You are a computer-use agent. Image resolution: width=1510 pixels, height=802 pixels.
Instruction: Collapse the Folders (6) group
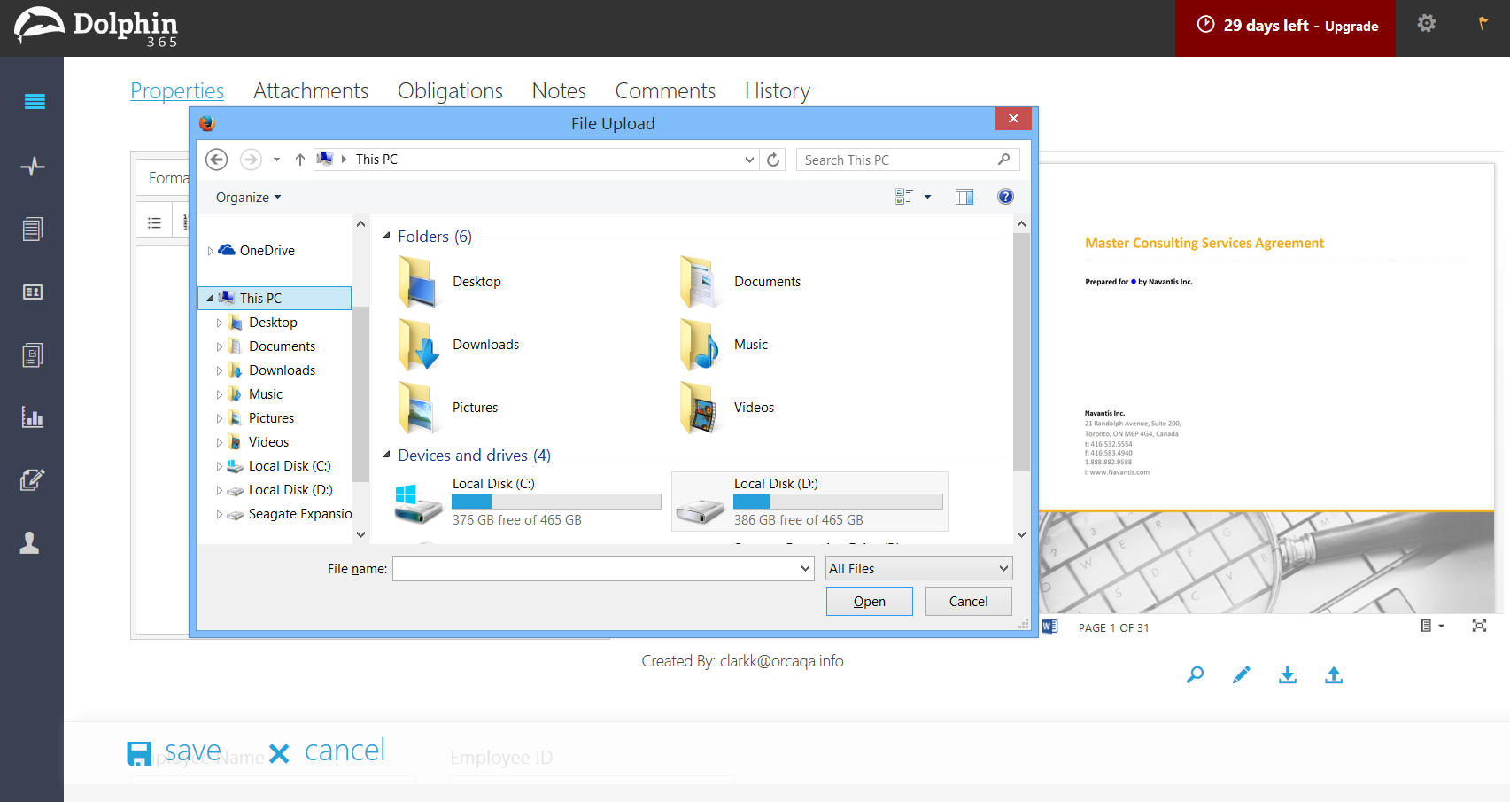(x=386, y=236)
